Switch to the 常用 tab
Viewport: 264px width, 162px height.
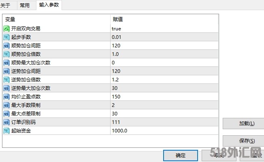pyautogui.click(x=25, y=5)
